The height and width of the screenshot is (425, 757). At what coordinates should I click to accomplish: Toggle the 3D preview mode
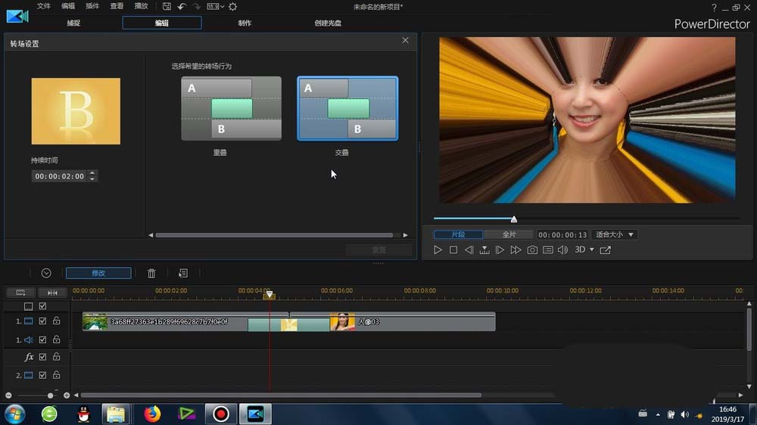580,250
